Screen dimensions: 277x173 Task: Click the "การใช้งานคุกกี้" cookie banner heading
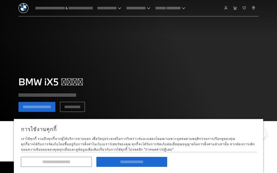(39, 129)
